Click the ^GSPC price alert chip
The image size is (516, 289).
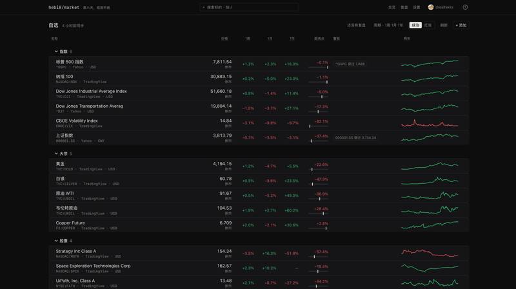tap(350, 64)
